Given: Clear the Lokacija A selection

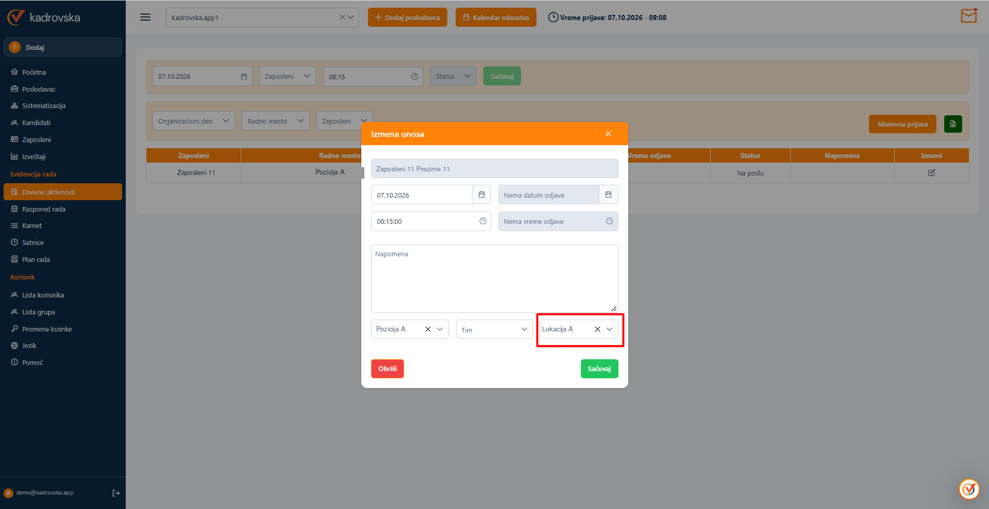Looking at the screenshot, I should [597, 329].
